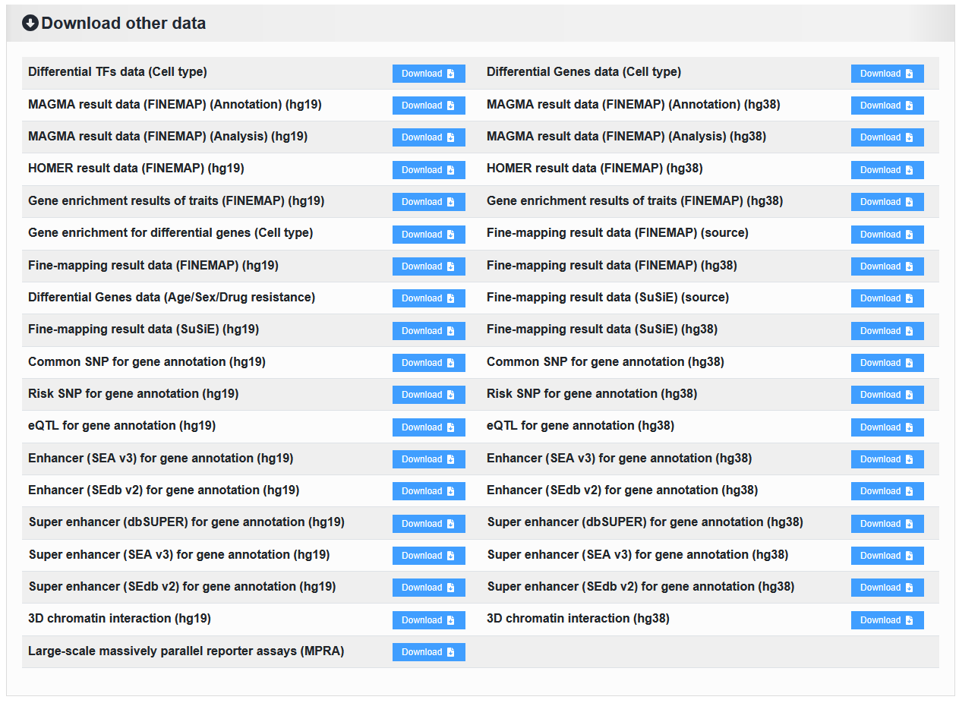Download Fine-mapping FINEMAP hg19 data
This screenshot has width=959, height=703.
click(x=429, y=266)
